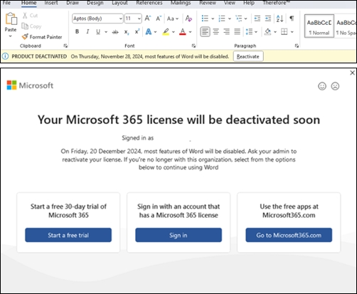This screenshot has width=357, height=294.
Task: Apply text highlight color marker
Action: click(x=166, y=32)
